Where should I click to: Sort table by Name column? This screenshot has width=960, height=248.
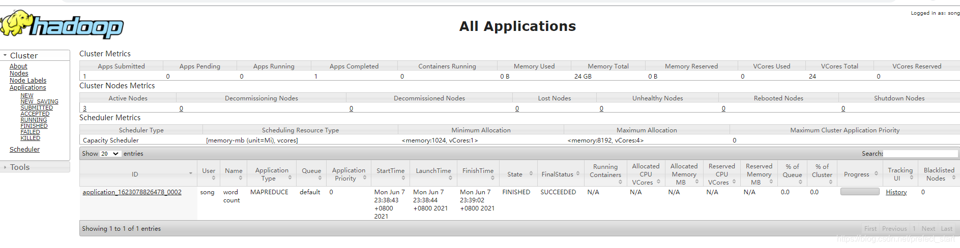tap(234, 174)
